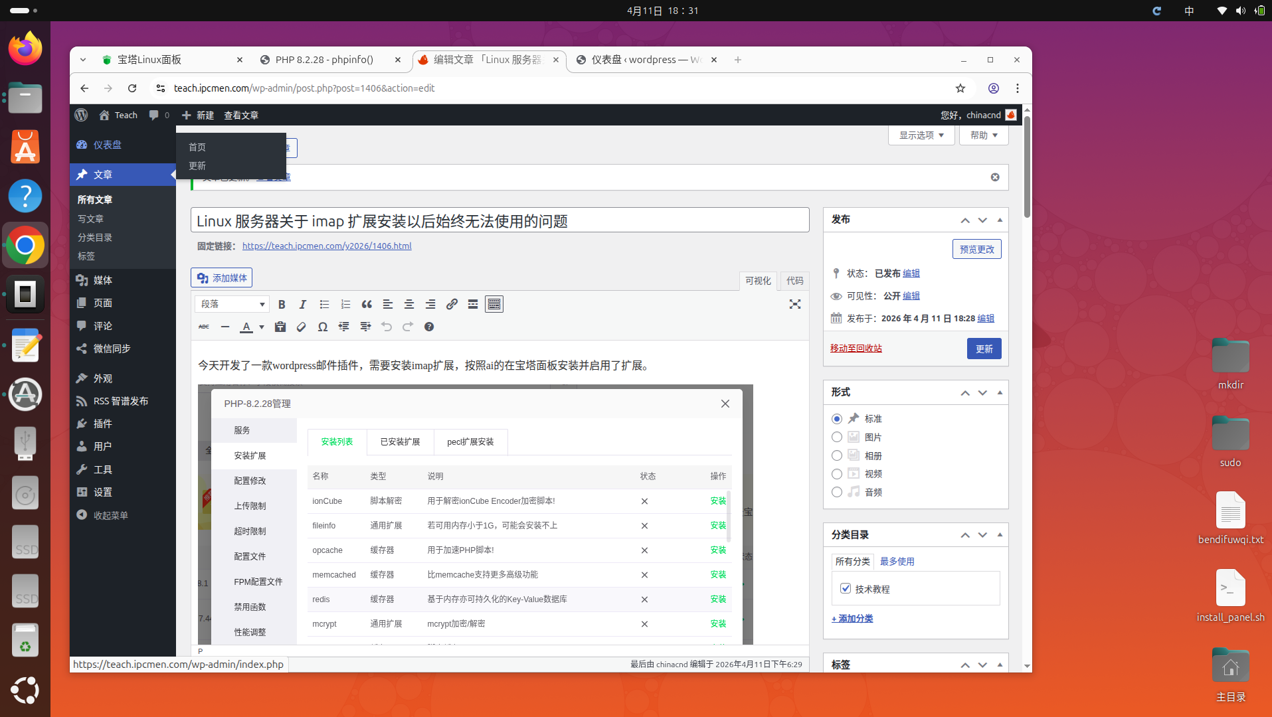
Task: Insert a special character with the Ω icon
Action: coord(323,327)
